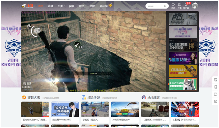Click the search magnifier icon
Screen dimensions: 219x128
165,6
